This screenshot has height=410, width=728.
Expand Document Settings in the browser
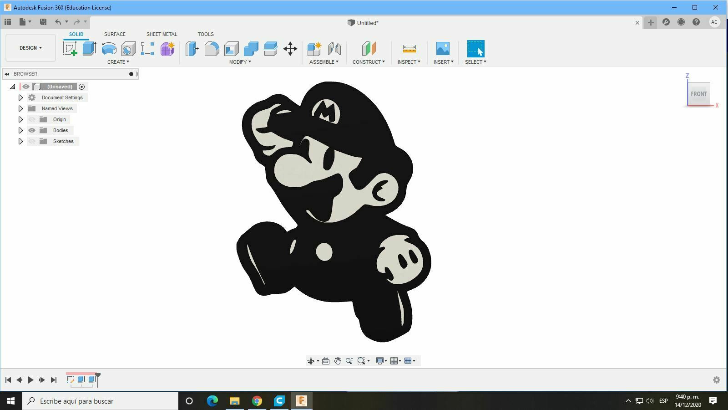[20, 97]
